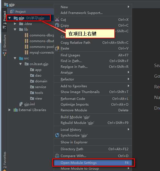
Task: Open the Local History submenu arrow
Action: pos(128,129)
